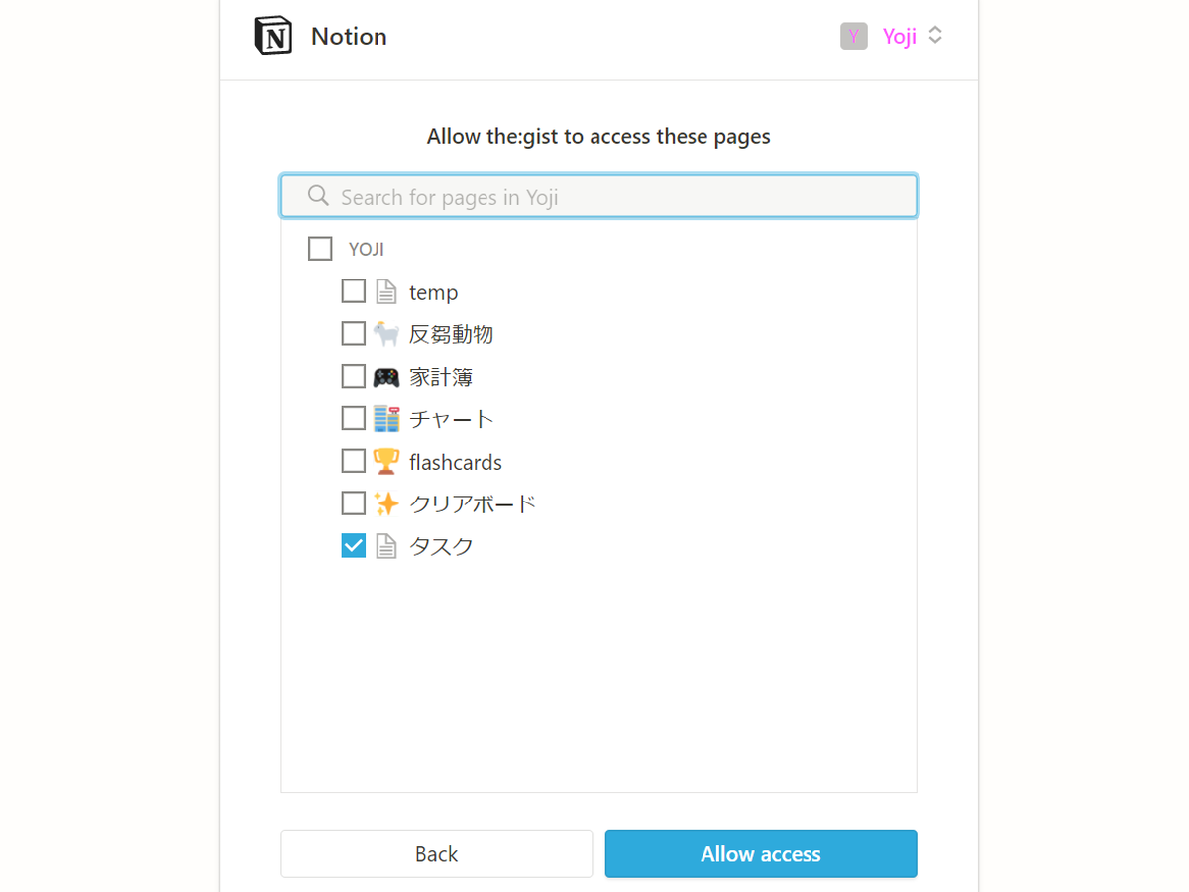Click the game controller page icon
The image size is (1189, 892).
pyautogui.click(x=385, y=377)
